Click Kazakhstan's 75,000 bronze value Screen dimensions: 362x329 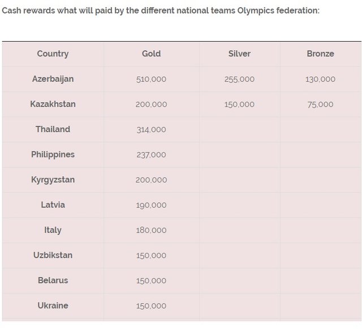[320, 104]
